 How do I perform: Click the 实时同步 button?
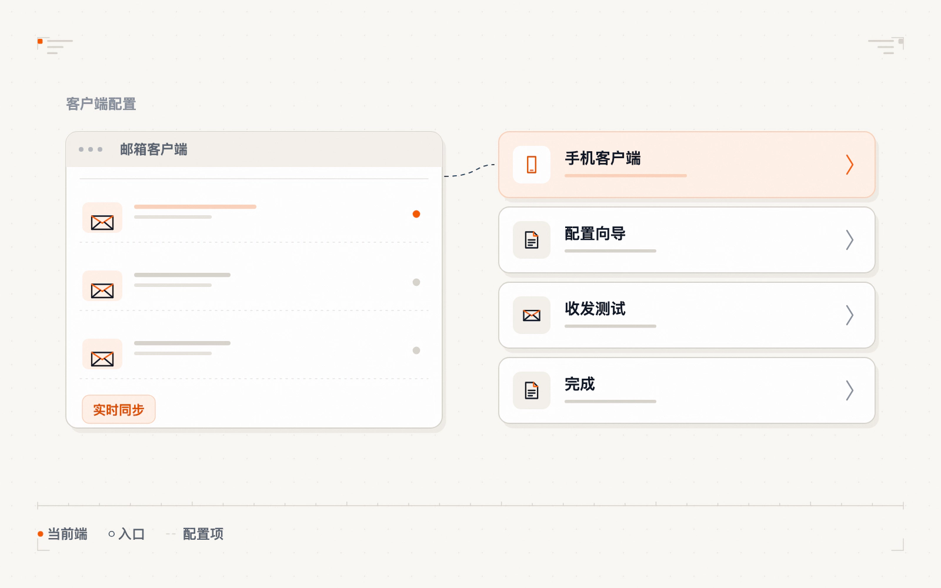119,409
